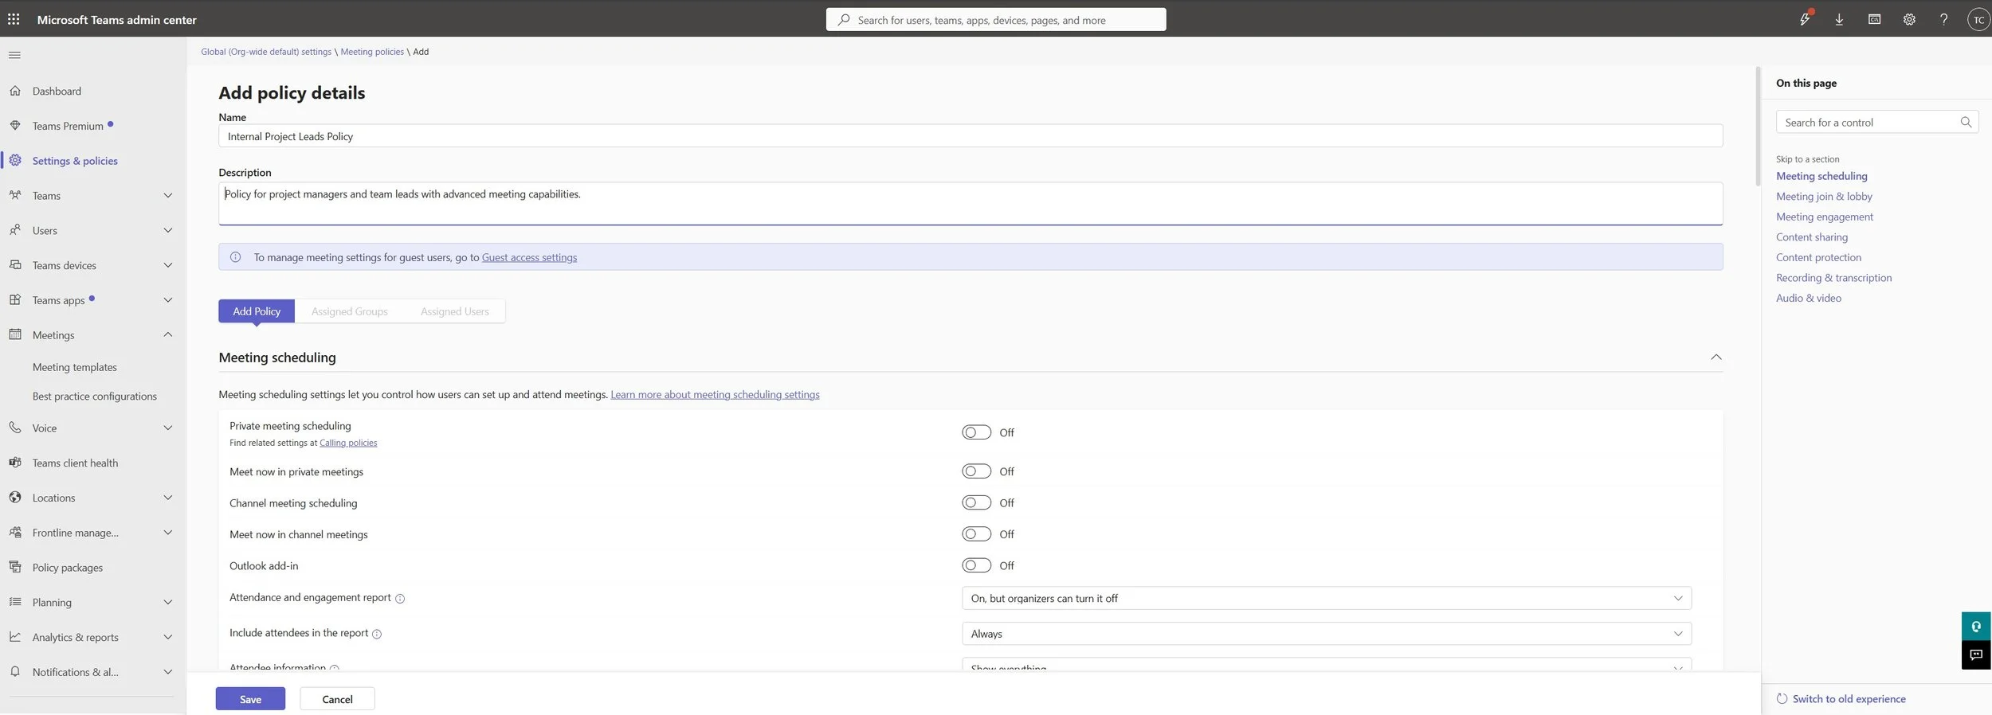
Task: Click the info icon beside Include attendees in report
Action: tap(377, 635)
